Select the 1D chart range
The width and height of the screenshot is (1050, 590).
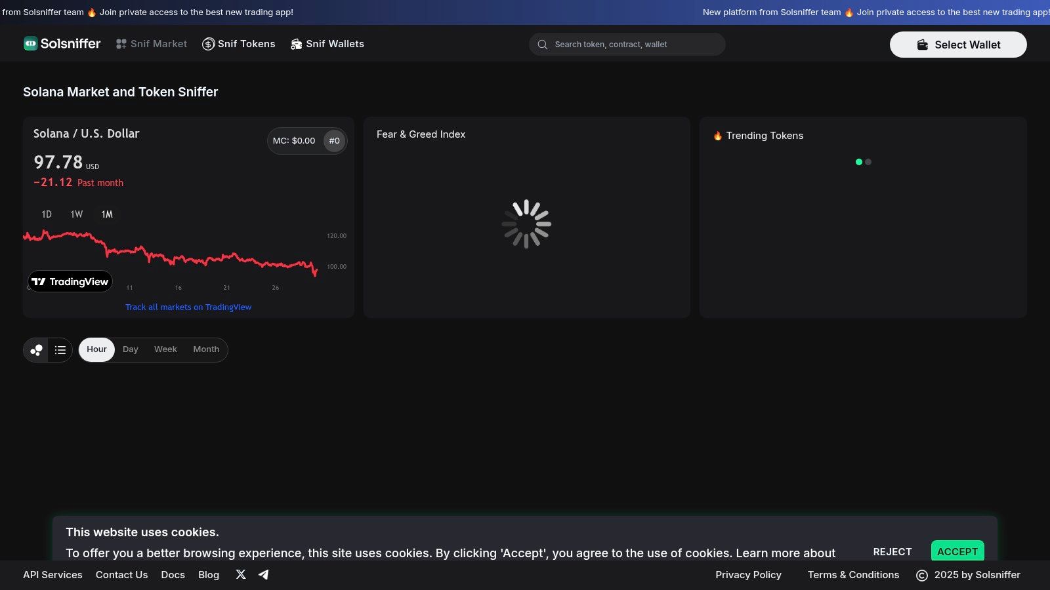(47, 214)
